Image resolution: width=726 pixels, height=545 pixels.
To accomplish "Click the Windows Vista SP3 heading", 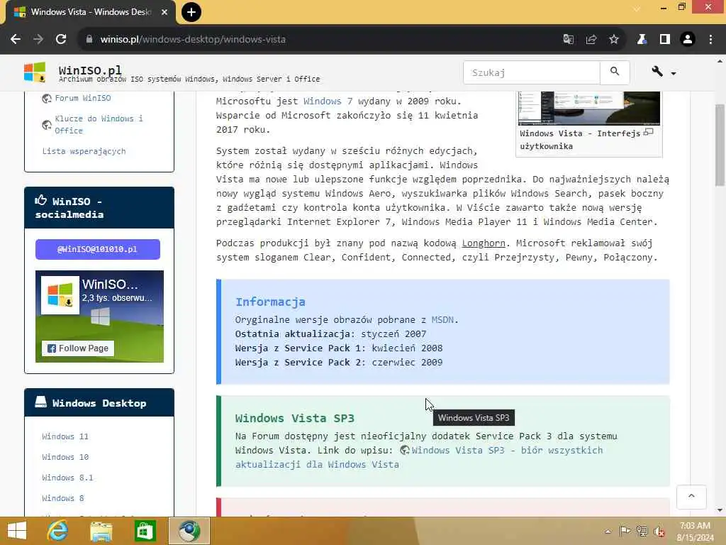I will coord(294,418).
